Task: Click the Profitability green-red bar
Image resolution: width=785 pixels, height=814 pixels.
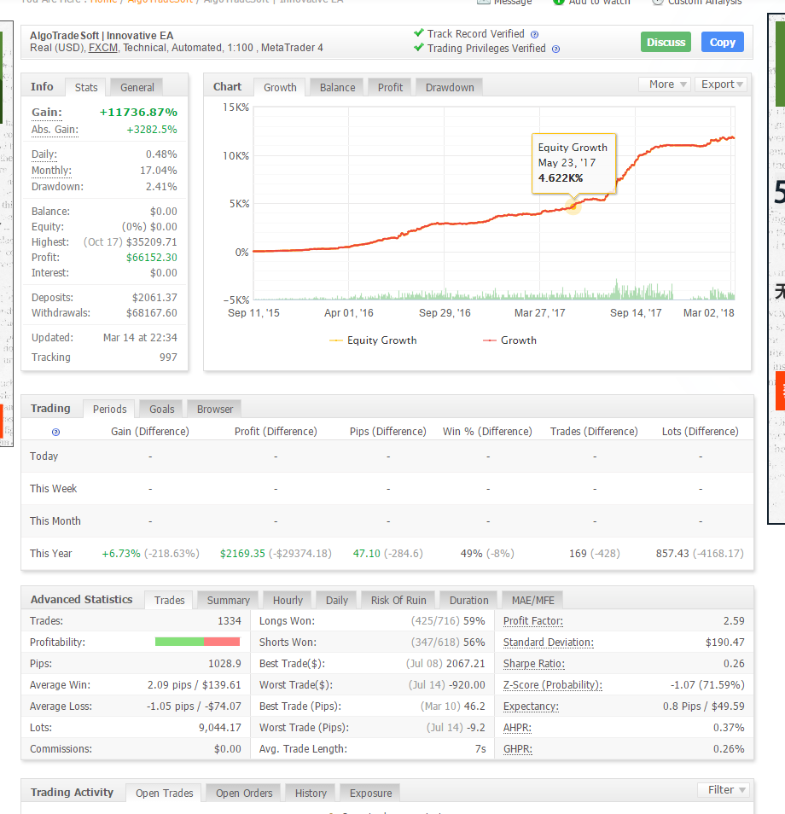Action: 197,642
